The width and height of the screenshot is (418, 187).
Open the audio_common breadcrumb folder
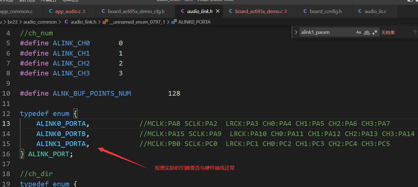pos(40,22)
